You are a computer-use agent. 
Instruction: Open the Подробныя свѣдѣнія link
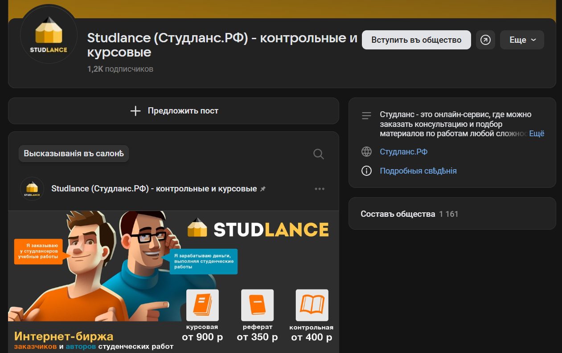[x=418, y=171]
